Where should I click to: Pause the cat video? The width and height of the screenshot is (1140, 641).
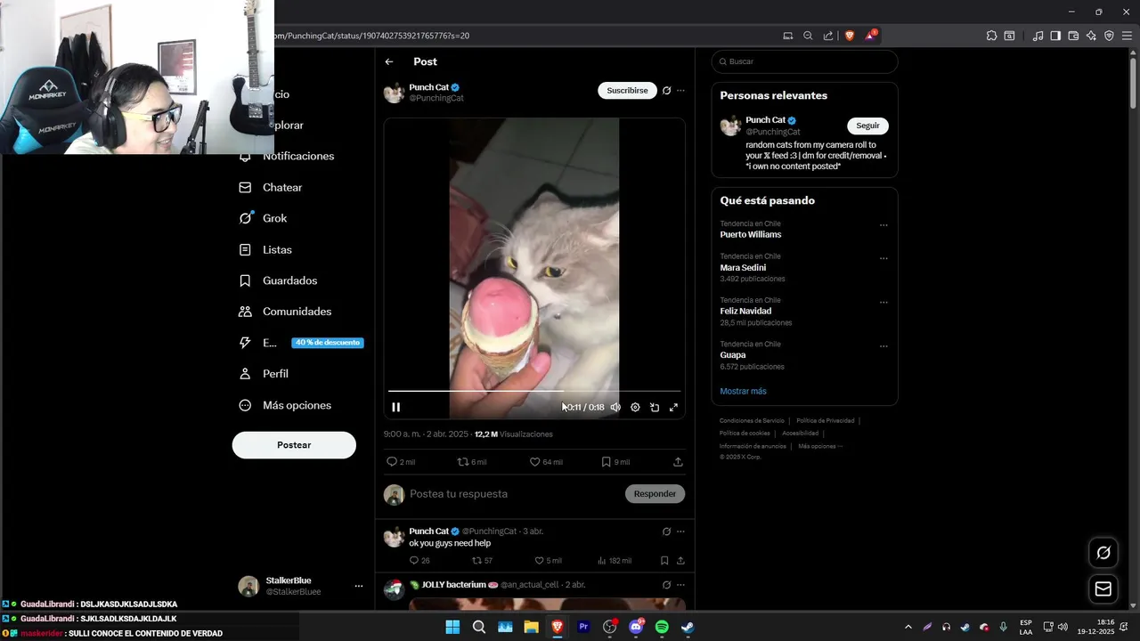[396, 407]
